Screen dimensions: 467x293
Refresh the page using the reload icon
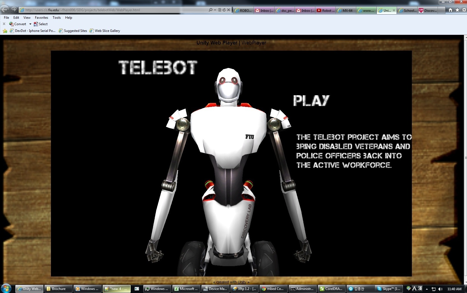click(224, 10)
